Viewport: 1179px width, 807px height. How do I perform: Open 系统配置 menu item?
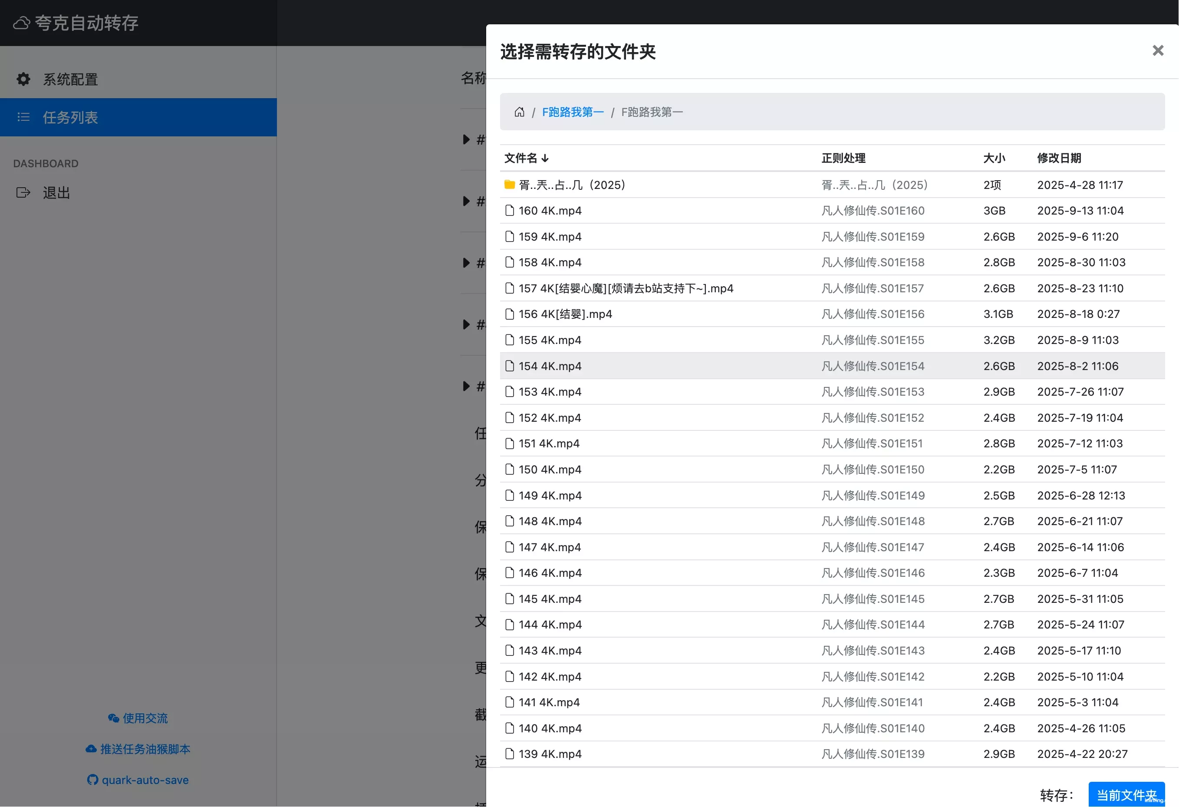tap(138, 79)
